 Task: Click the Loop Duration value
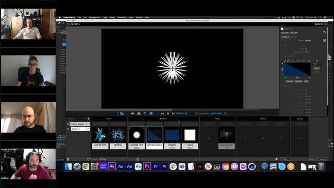tap(217, 114)
